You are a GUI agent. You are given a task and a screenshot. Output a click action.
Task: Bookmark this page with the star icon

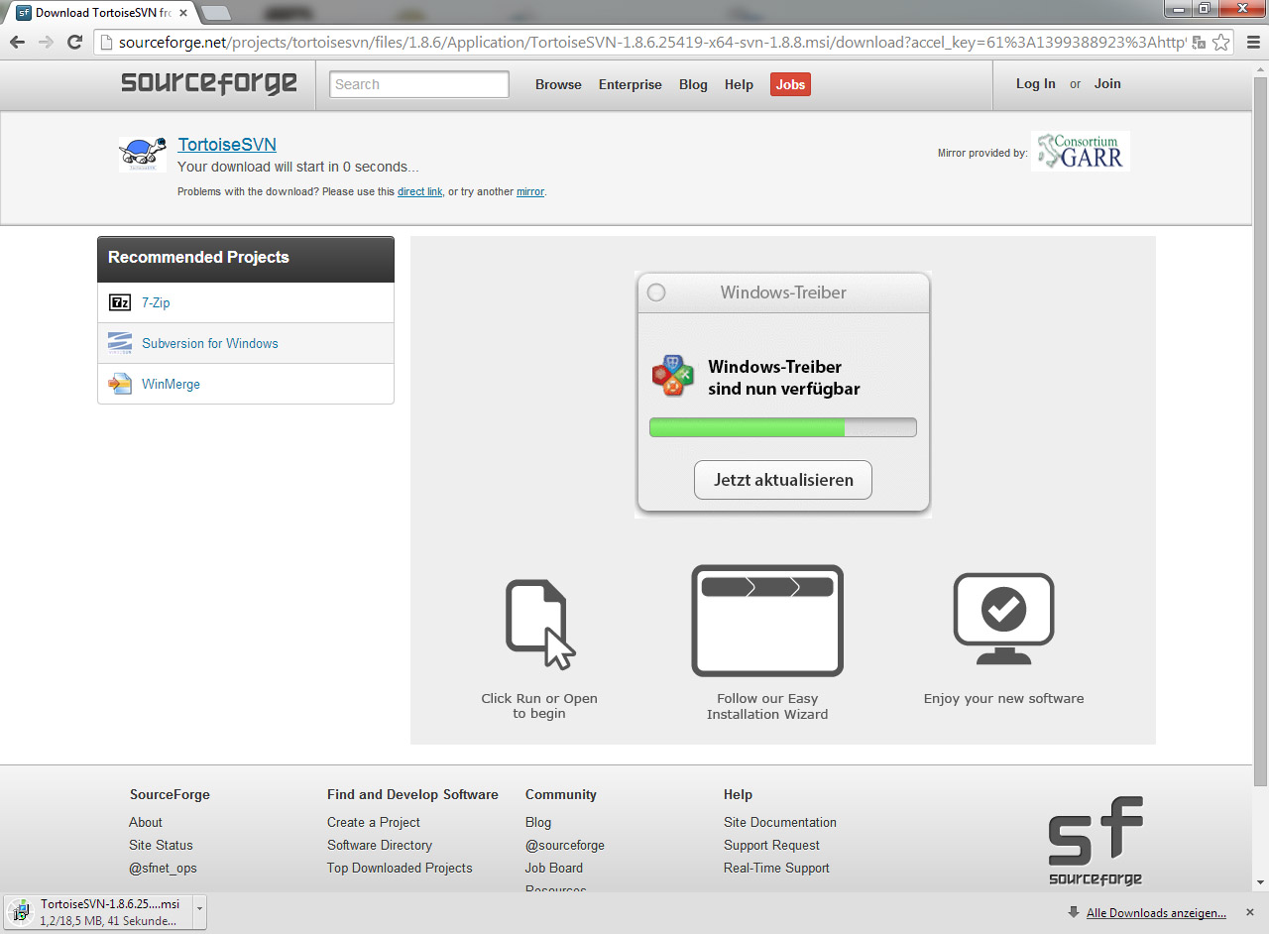click(1221, 43)
